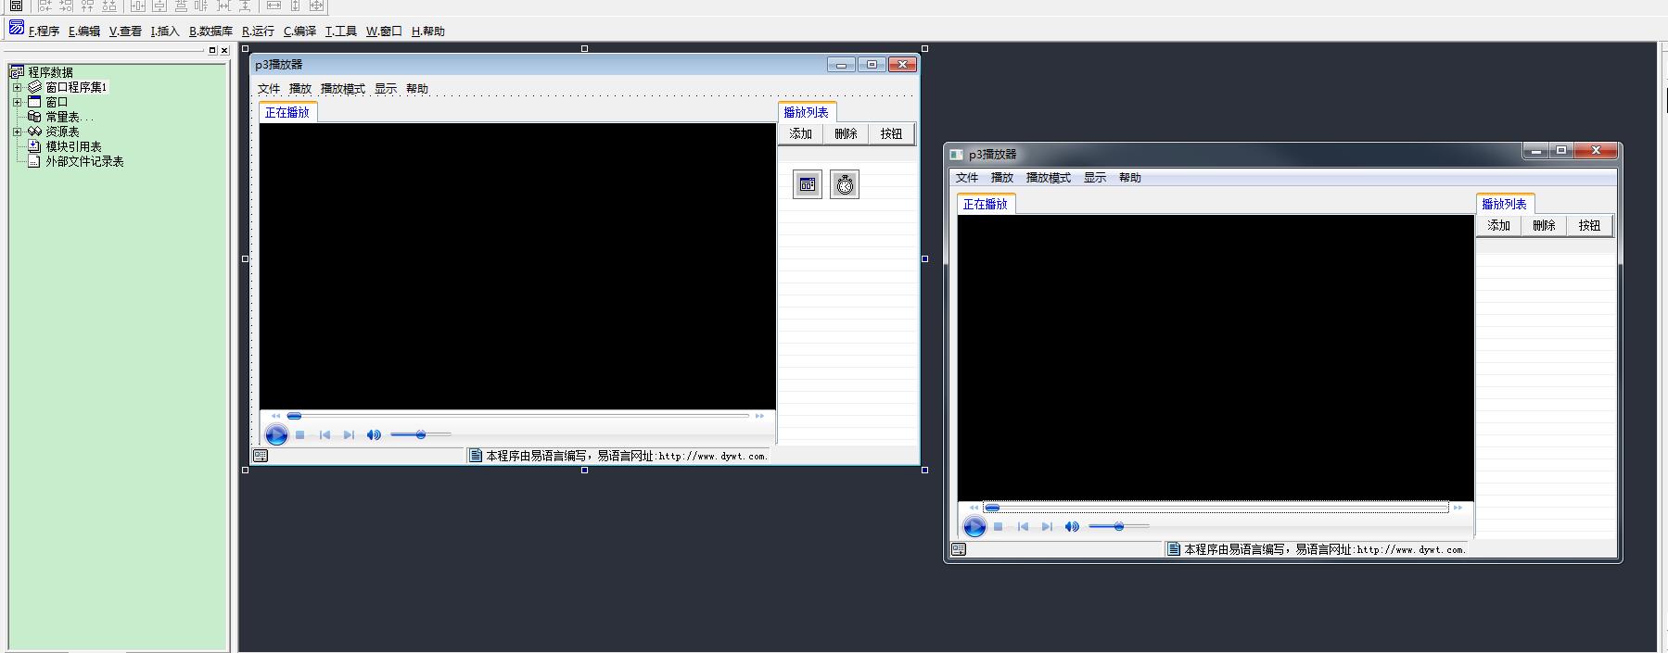Click the stop button in right player window
Viewport: 1668px width, 653px height.
999,526
